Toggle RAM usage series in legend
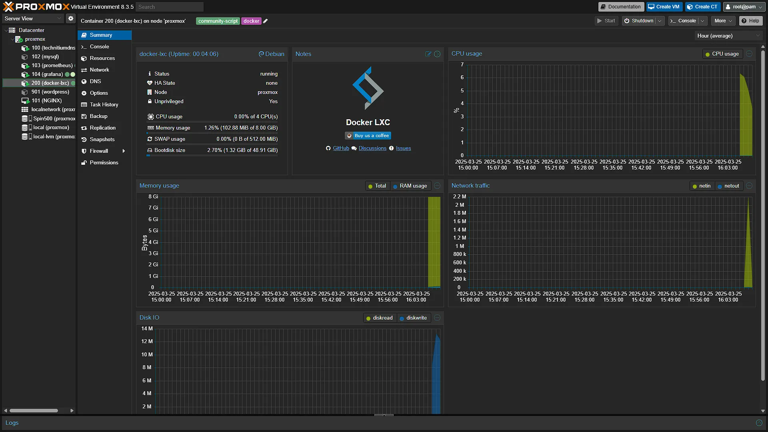This screenshot has width=768, height=432. [410, 186]
